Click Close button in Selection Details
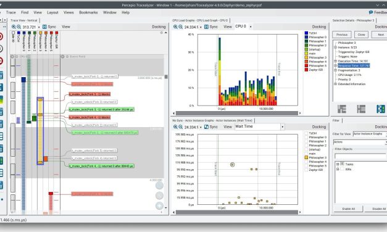Image resolution: width=387 pixels, height=232 pixels. (361, 35)
